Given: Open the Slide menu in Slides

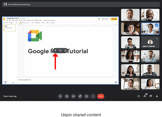Looking at the screenshot, I should coord(24,20).
